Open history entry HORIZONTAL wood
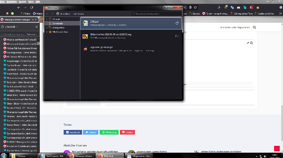Viewport: 283px width, 158px height. pos(20,91)
